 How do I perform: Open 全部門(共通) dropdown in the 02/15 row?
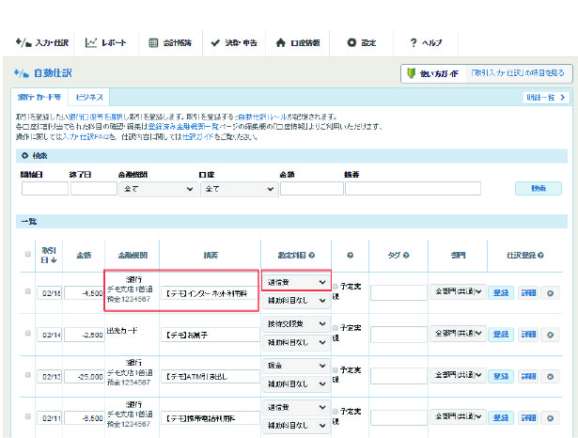tap(458, 291)
